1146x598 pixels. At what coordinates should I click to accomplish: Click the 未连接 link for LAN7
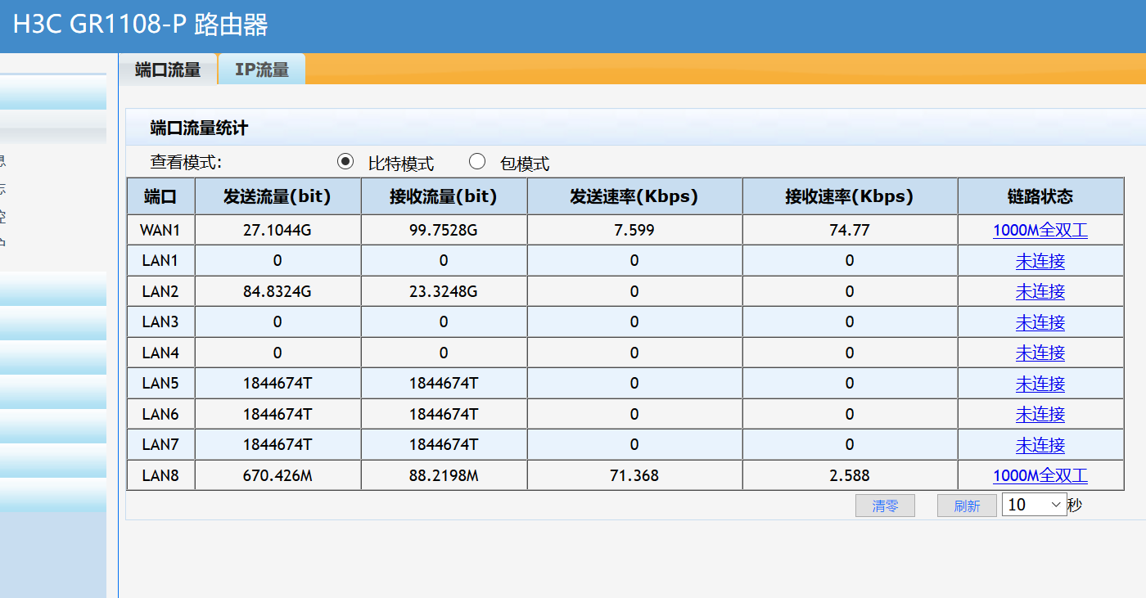click(x=1040, y=444)
